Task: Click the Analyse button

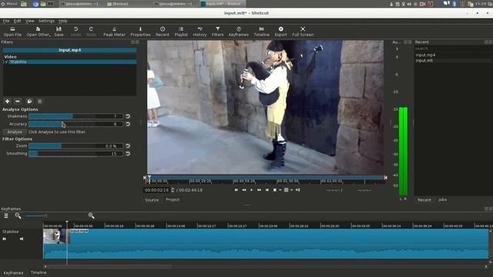Action: pos(15,132)
